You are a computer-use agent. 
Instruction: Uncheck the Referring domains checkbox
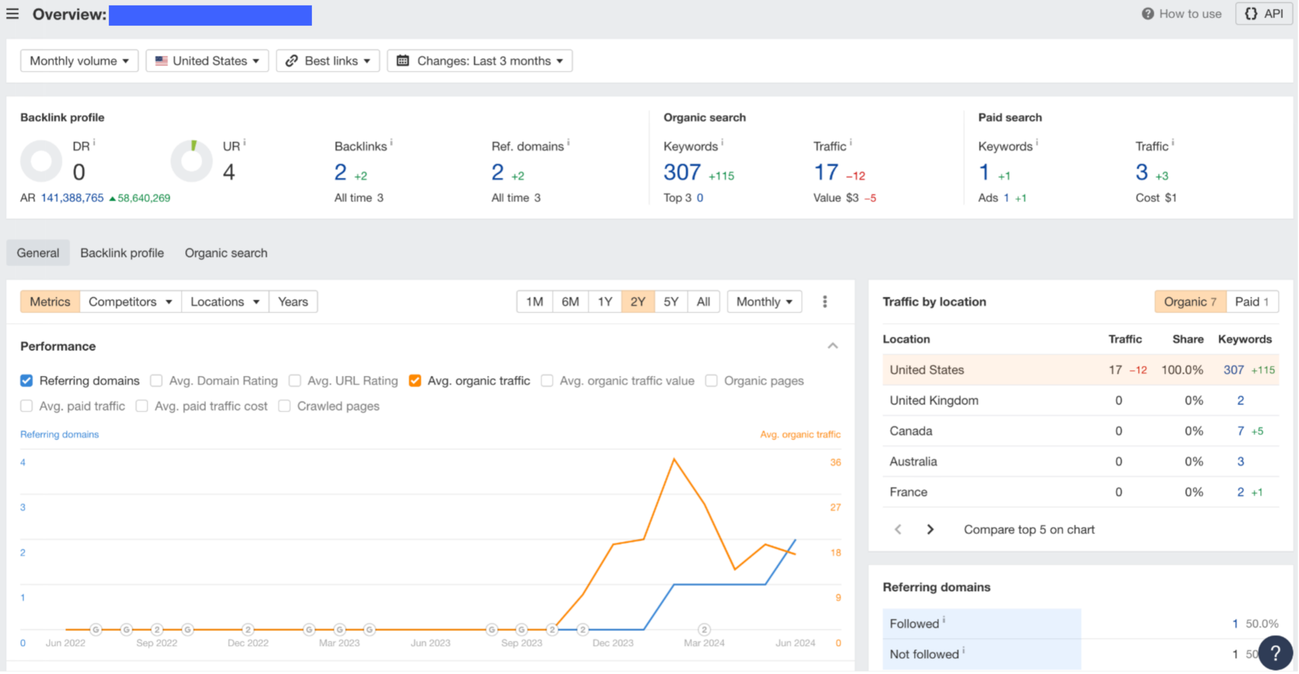tap(26, 381)
